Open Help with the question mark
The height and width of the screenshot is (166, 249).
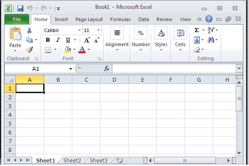click(208, 19)
